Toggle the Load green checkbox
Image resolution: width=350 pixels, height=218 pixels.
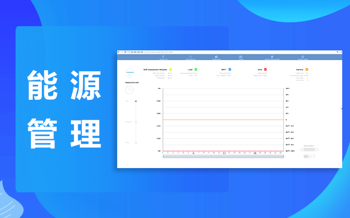pos(196,69)
